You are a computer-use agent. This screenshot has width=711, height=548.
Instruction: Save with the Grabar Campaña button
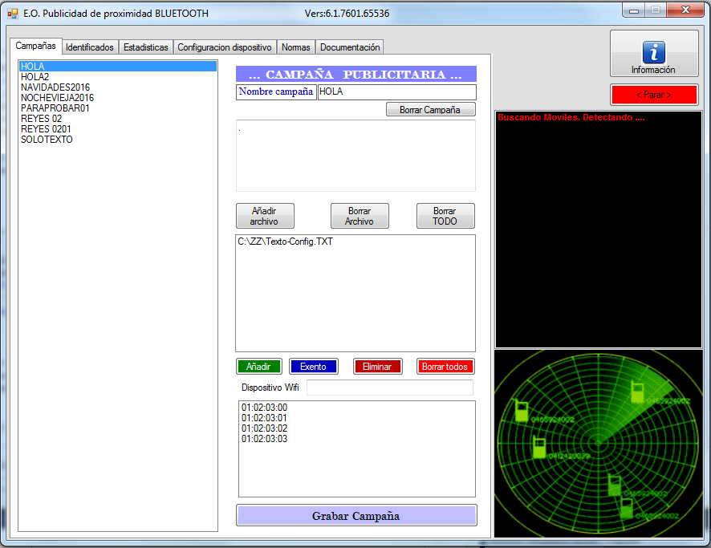[356, 515]
